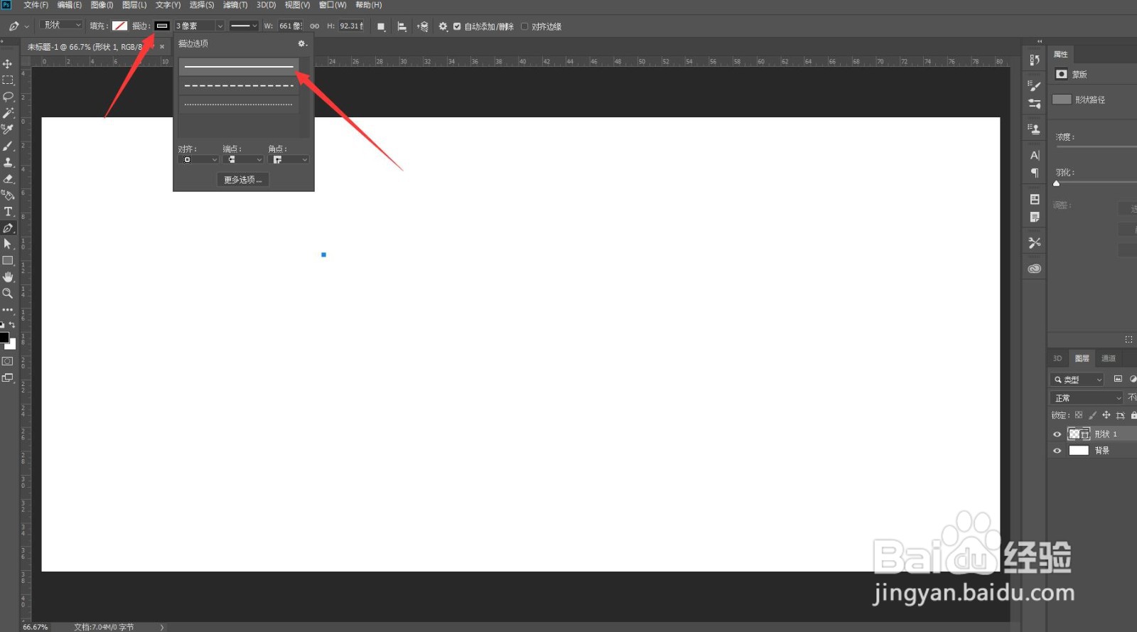
Task: Open stroke 端点 caps dropdown
Action: pos(243,160)
